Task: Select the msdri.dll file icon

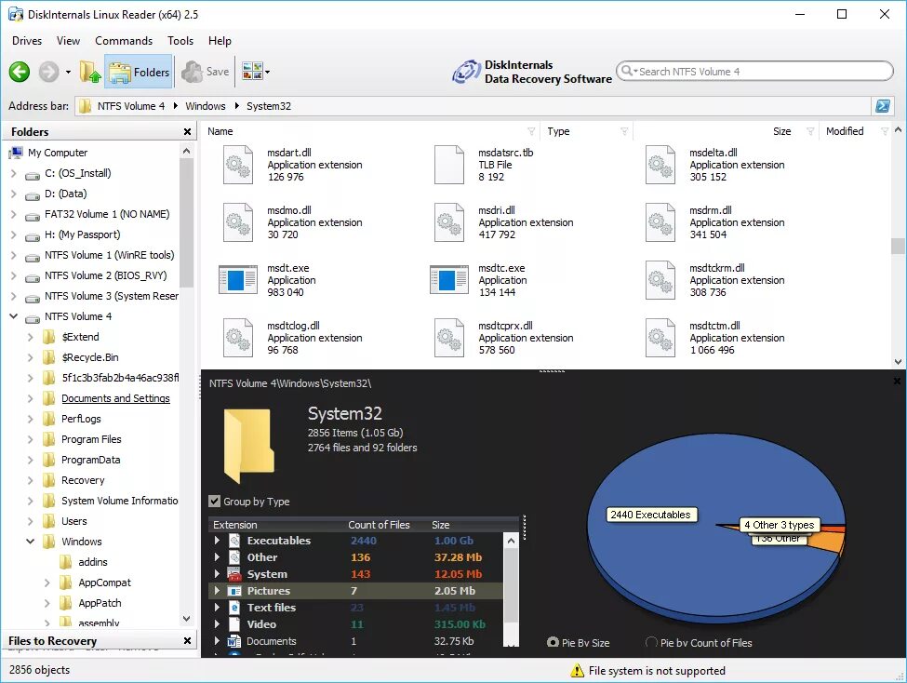Action: 449,222
